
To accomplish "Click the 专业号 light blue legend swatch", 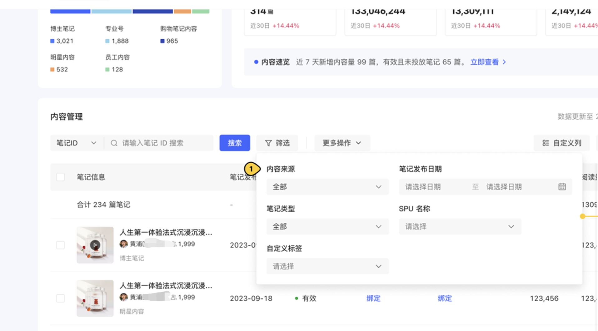I will 107,41.
